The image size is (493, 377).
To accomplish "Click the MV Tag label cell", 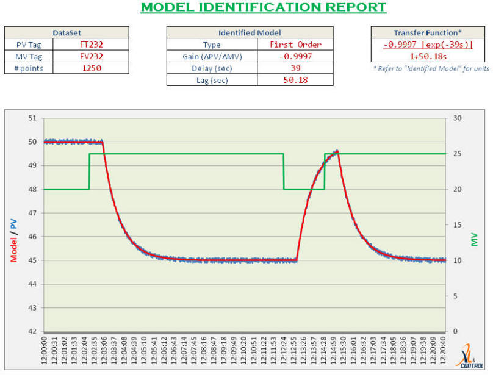I will pos(29,57).
